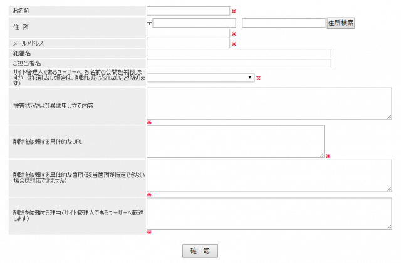
Task: Click the メールアドレス email input field
Action: [x=189, y=44]
